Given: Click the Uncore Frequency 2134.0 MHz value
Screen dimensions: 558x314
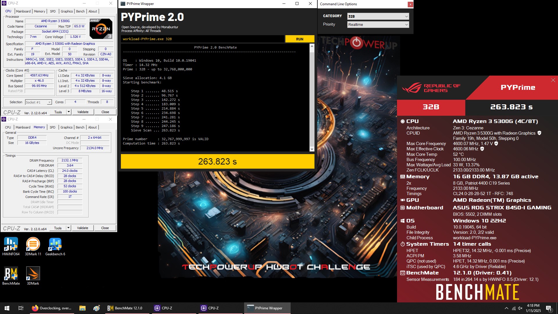Looking at the screenshot, I should coord(95,148).
